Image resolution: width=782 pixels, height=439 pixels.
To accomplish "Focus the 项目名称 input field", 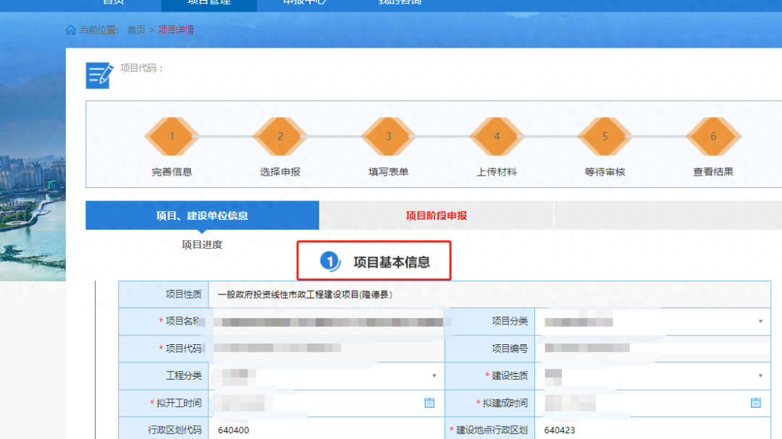I will pos(326,321).
